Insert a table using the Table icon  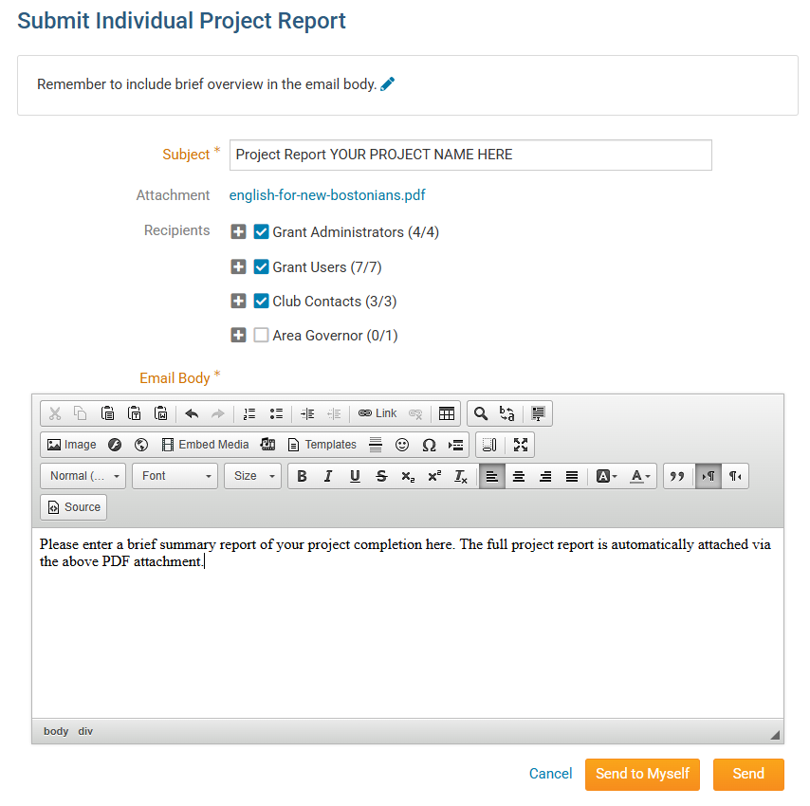446,413
